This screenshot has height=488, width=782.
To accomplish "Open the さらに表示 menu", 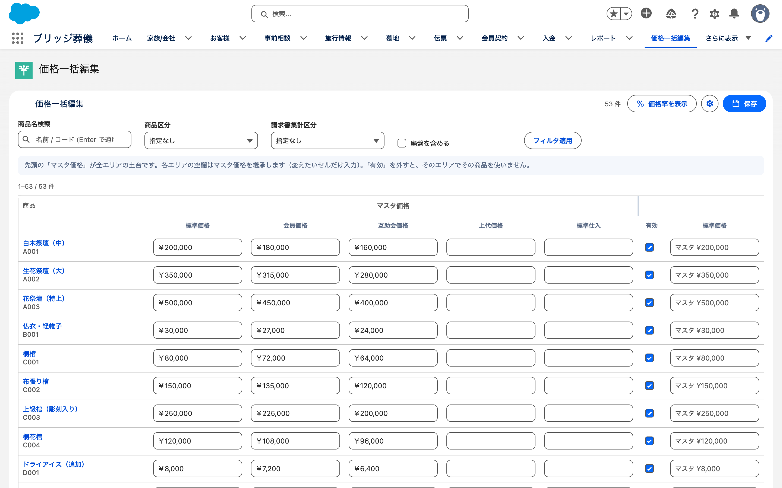I will 728,38.
